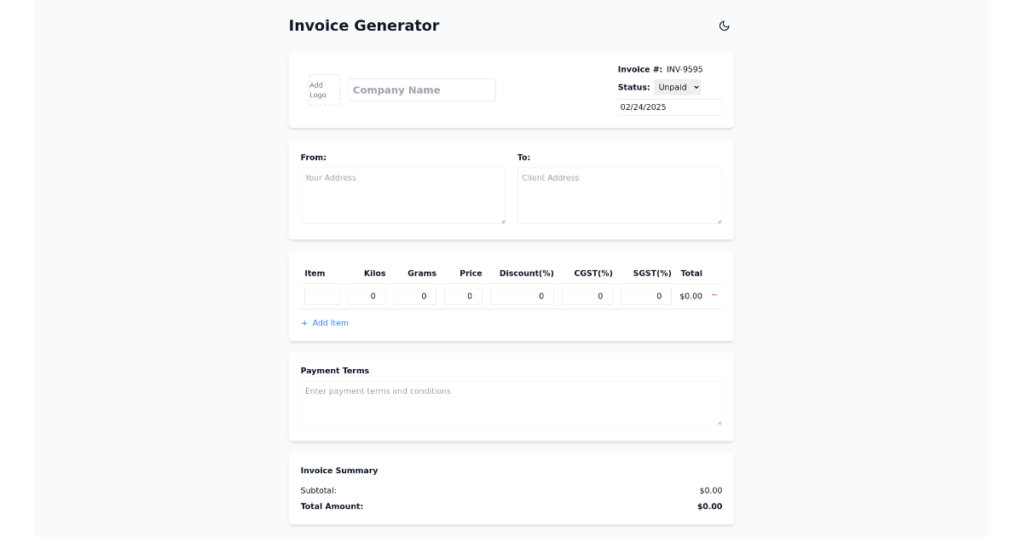Select the Kilos quantity field
1023x537 pixels.
coord(367,295)
